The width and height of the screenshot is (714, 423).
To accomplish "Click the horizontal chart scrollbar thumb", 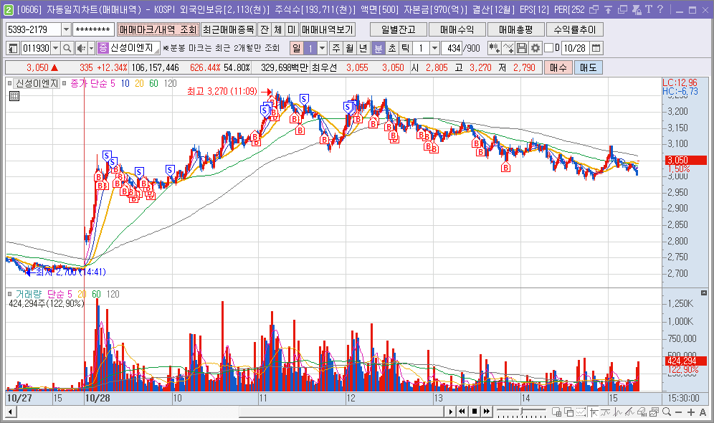I will pos(341,412).
